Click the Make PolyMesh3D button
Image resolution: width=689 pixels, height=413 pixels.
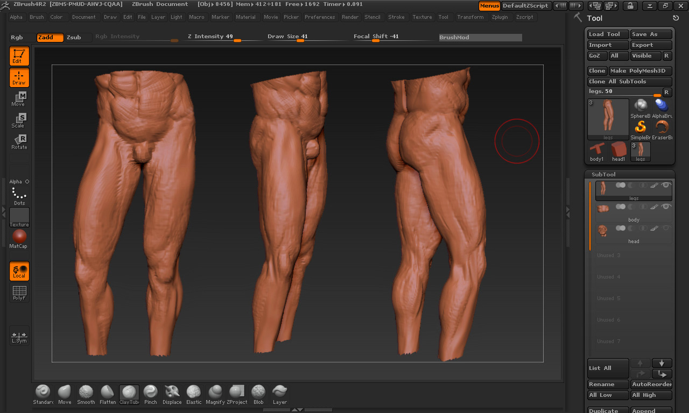pos(640,71)
